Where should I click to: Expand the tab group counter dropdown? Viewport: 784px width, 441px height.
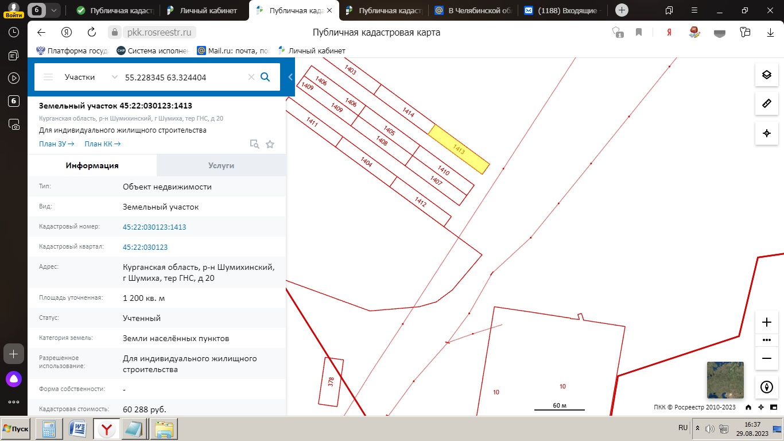coord(54,10)
